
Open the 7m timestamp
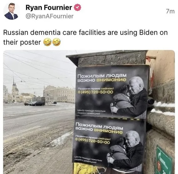click(x=170, y=11)
